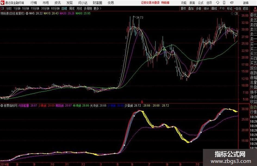Click the panel layout icon beside the diamond icon
Image resolution: width=257 pixels, height=166 pixels.
point(236,14)
